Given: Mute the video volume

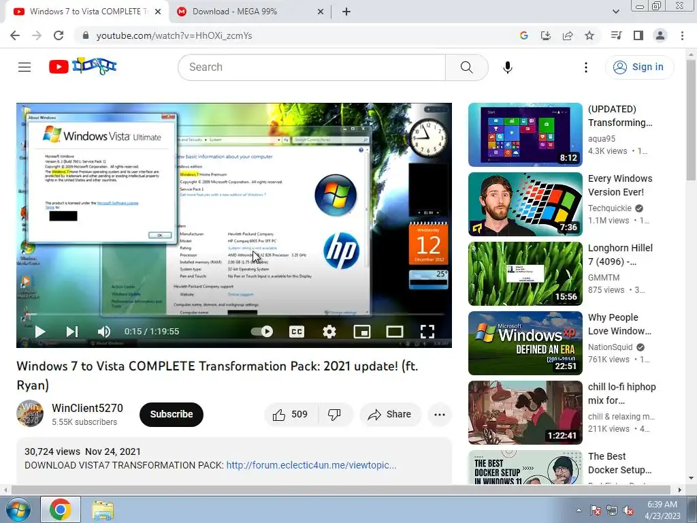Looking at the screenshot, I should click(104, 332).
